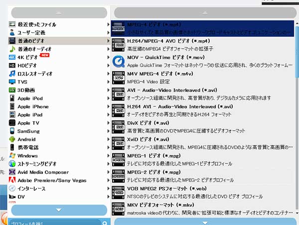
Task: Expand the ストリーミングビデオ submenu arrow
Action: 108,164
